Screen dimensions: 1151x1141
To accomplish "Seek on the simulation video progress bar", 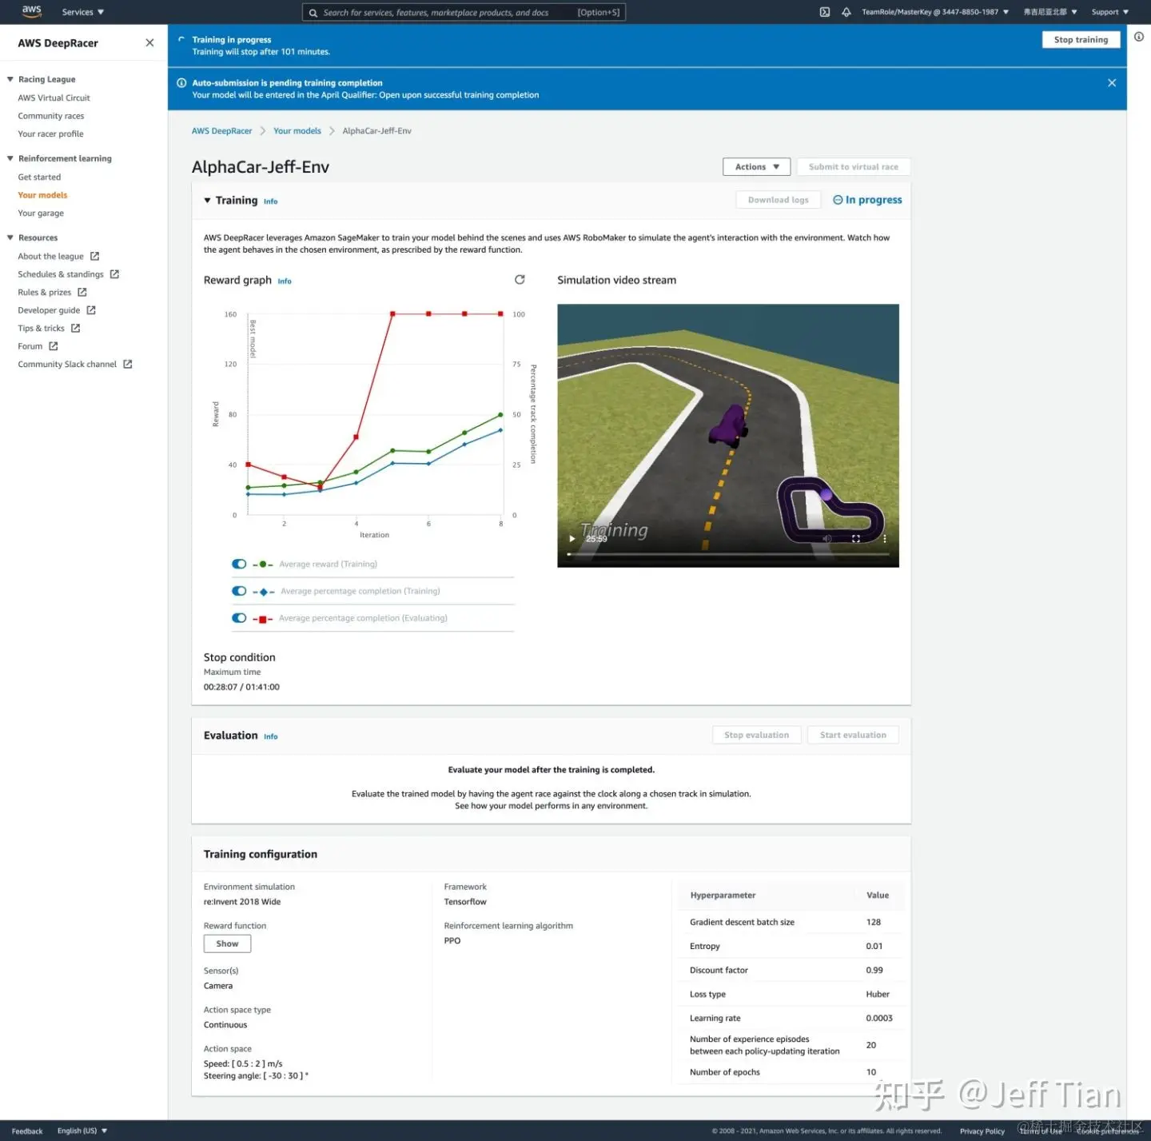I will pos(728,553).
